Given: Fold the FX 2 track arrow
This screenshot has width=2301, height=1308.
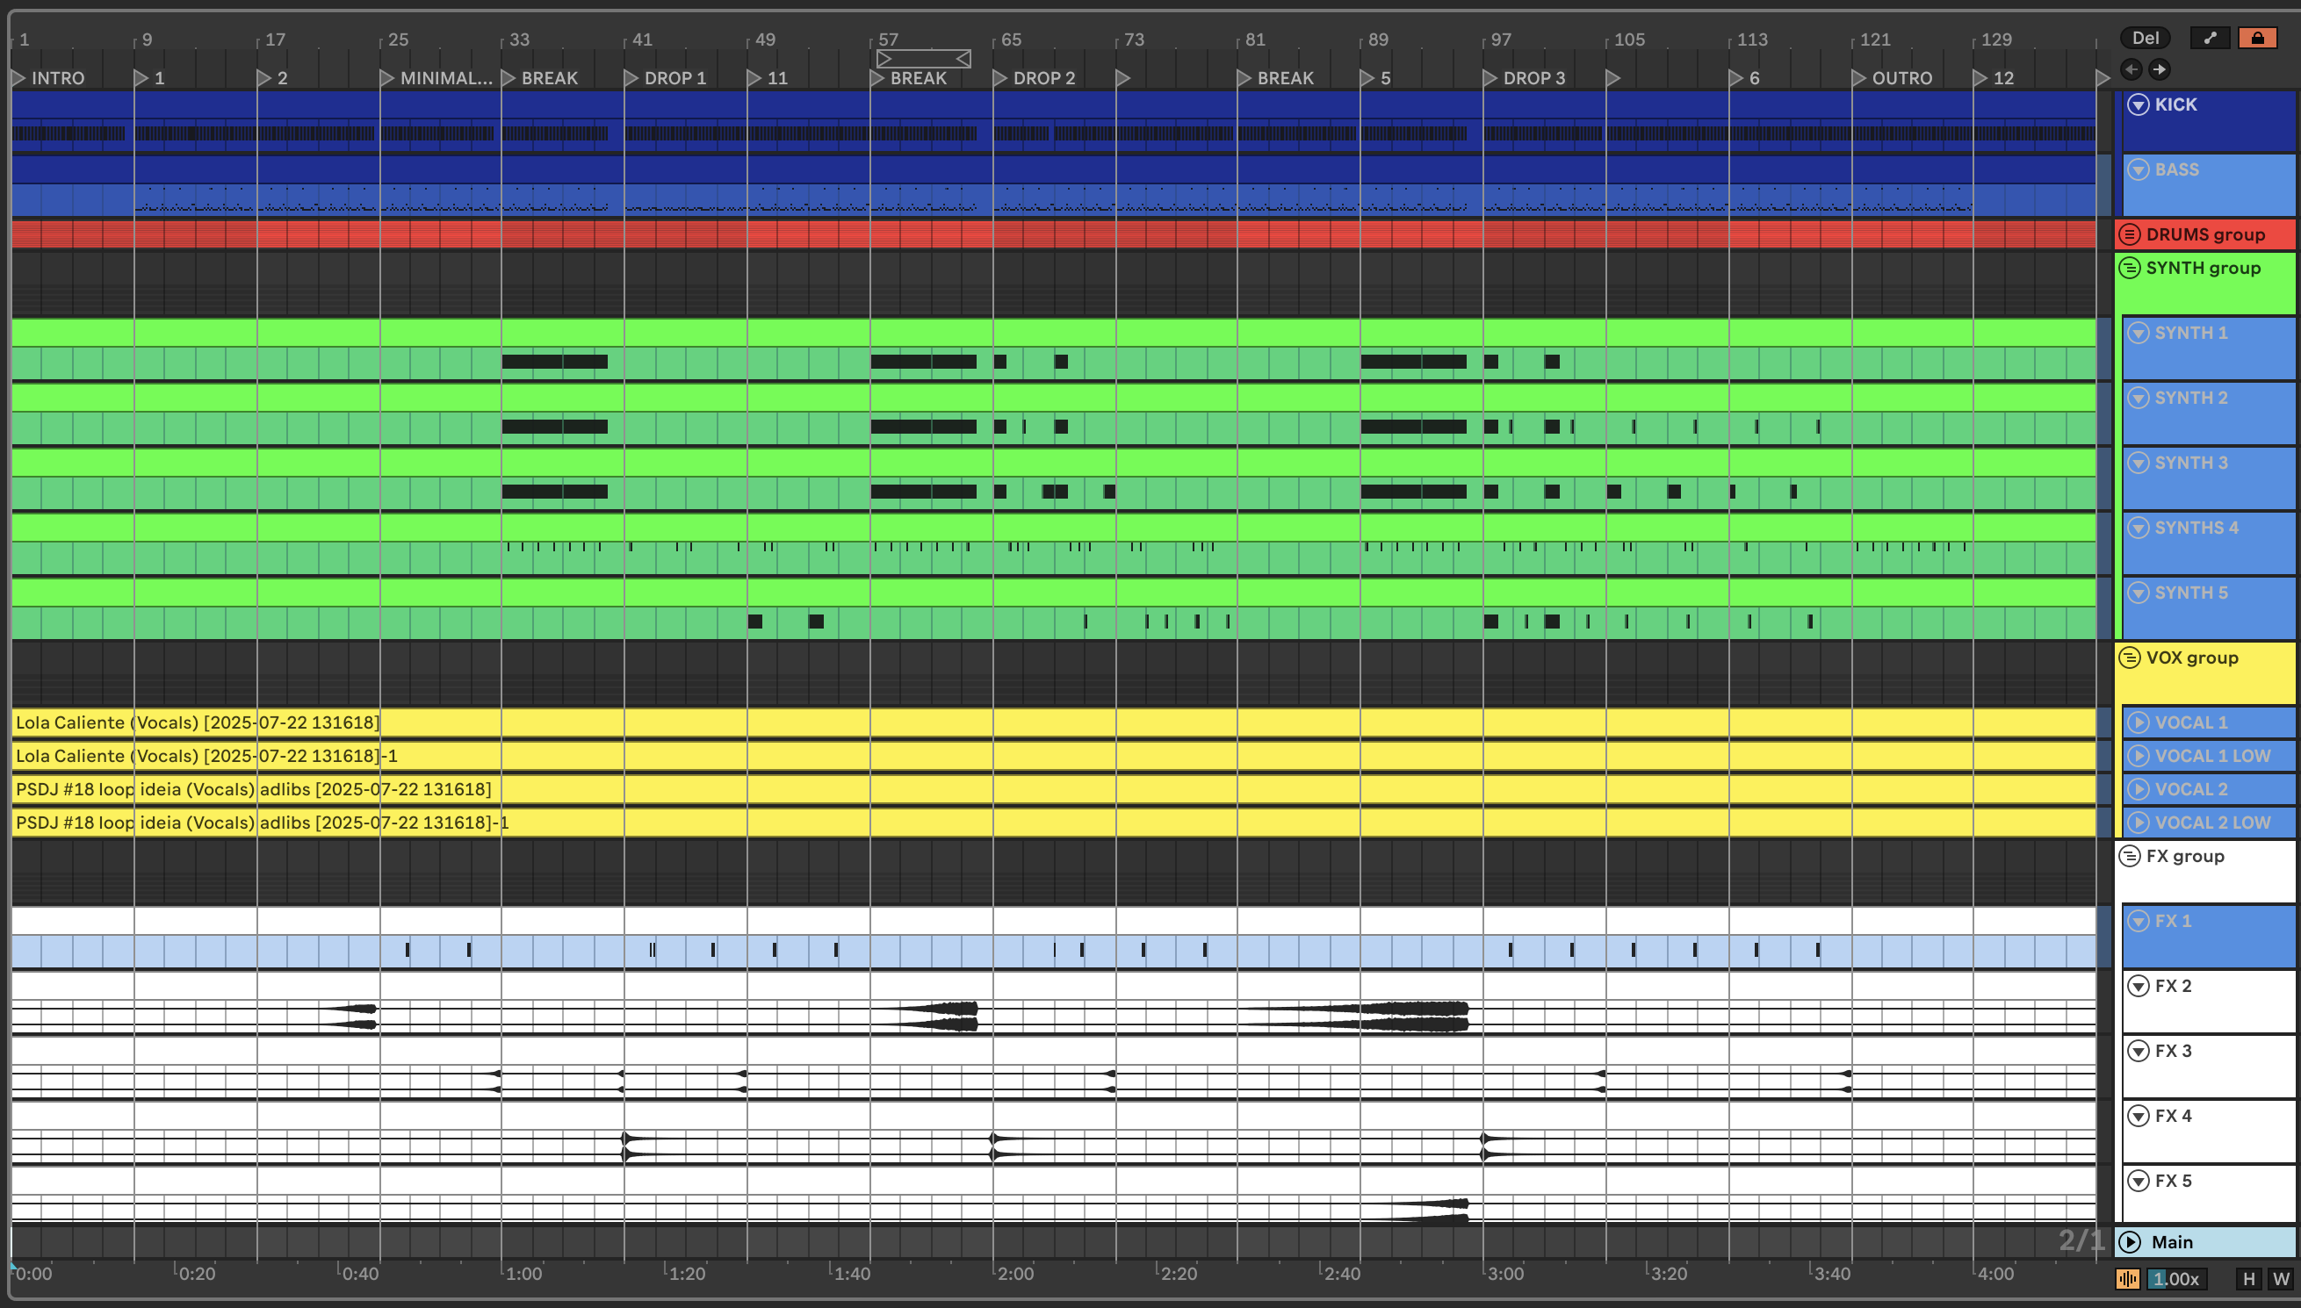Looking at the screenshot, I should 2139,986.
